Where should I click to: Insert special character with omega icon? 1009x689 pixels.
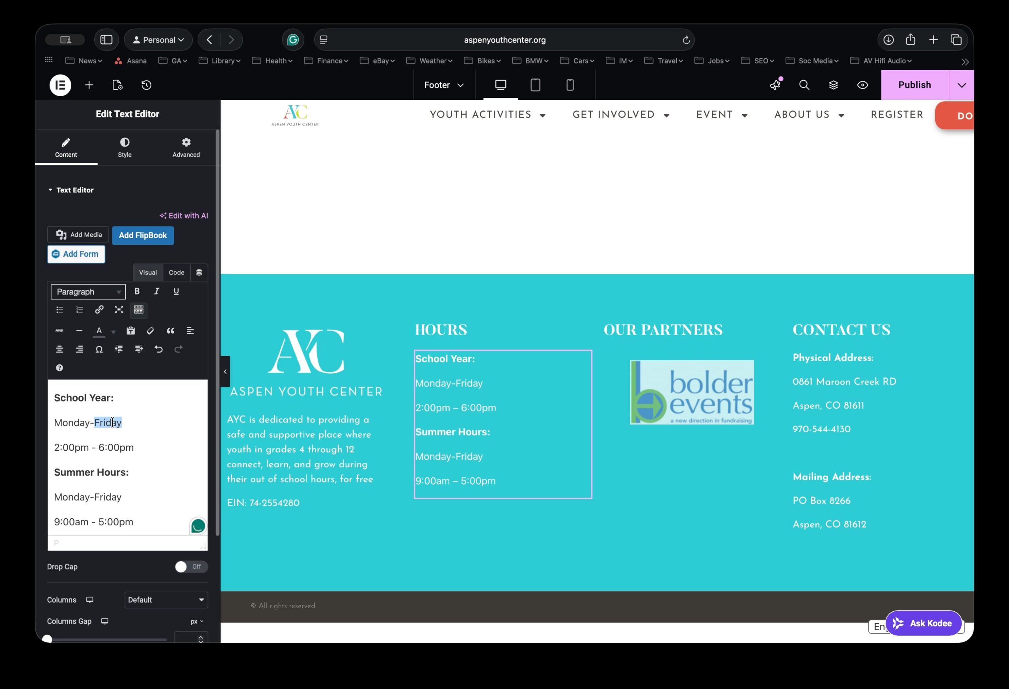coord(99,349)
